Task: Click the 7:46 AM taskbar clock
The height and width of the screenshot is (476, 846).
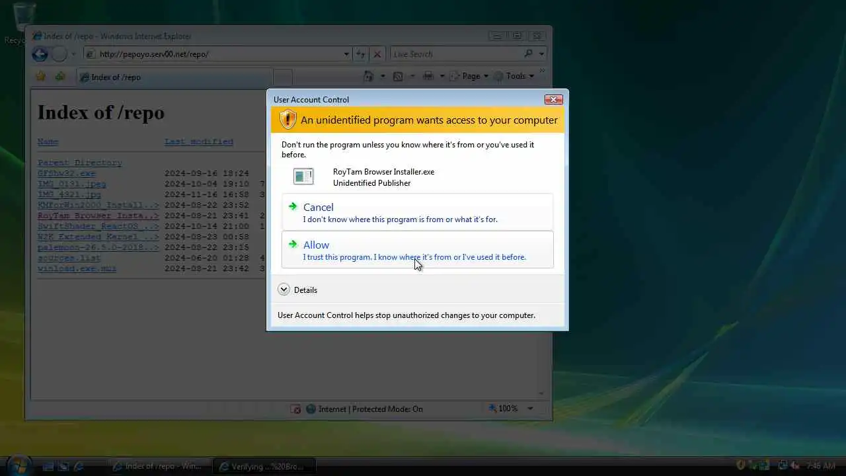Action: (x=820, y=466)
